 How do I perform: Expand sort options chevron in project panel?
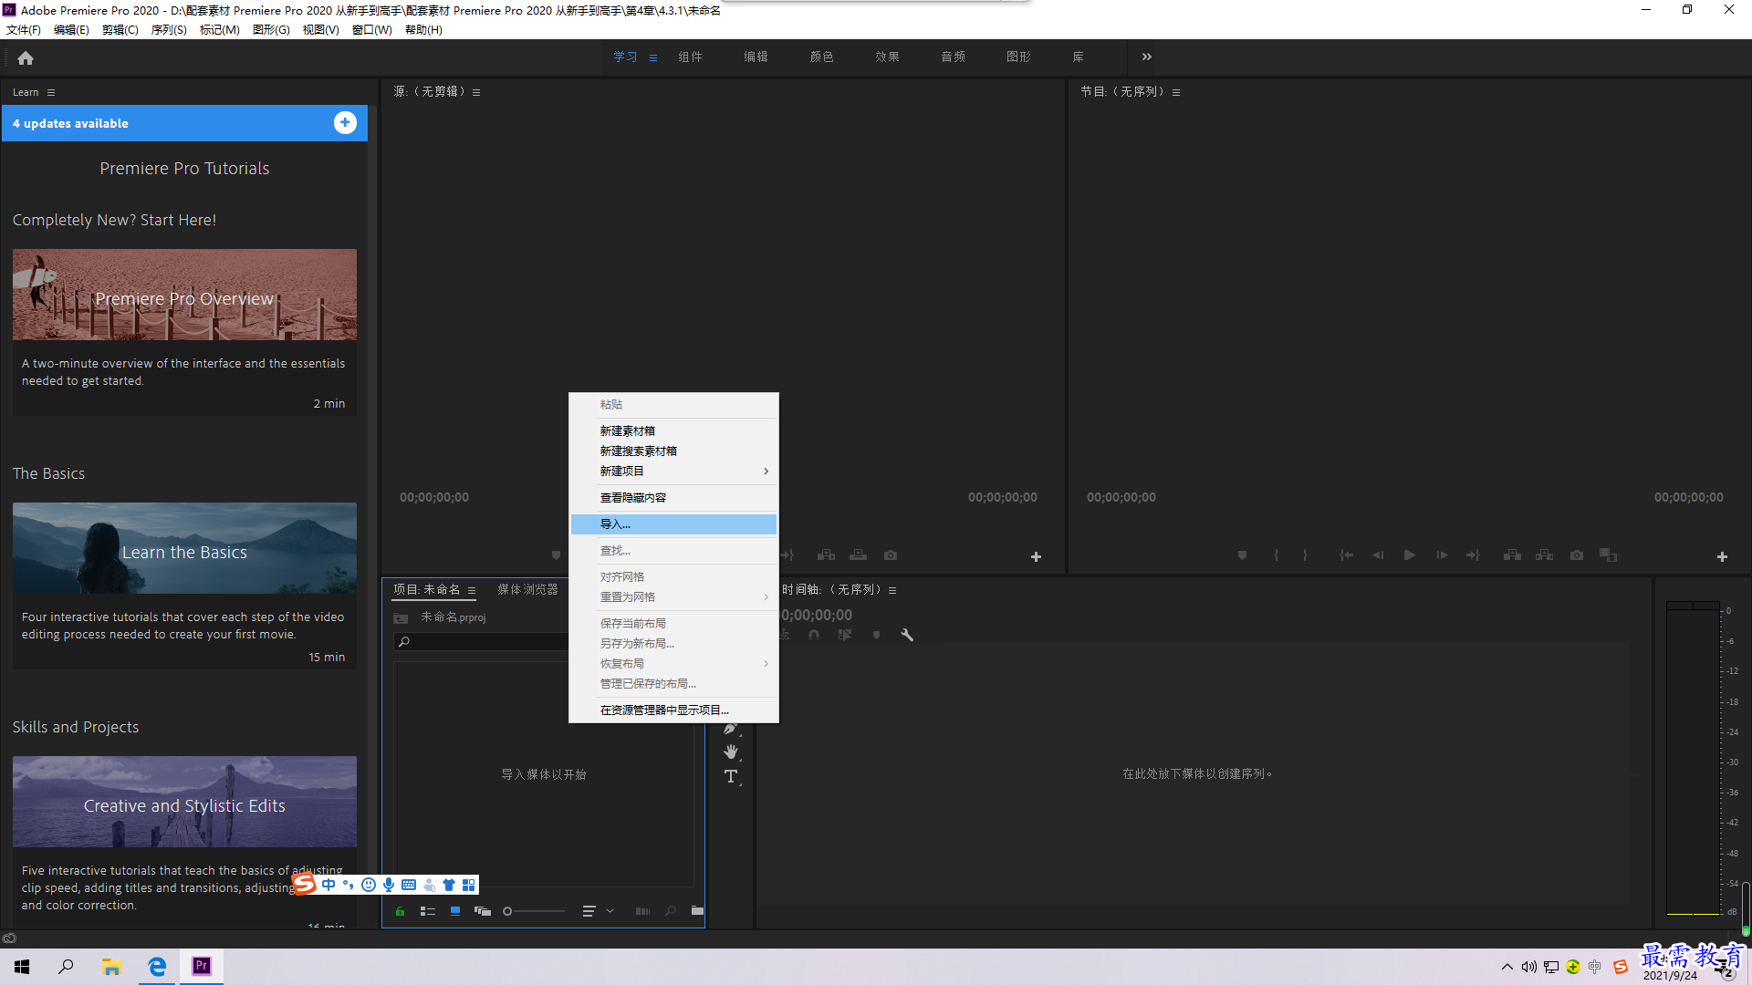coord(610,911)
